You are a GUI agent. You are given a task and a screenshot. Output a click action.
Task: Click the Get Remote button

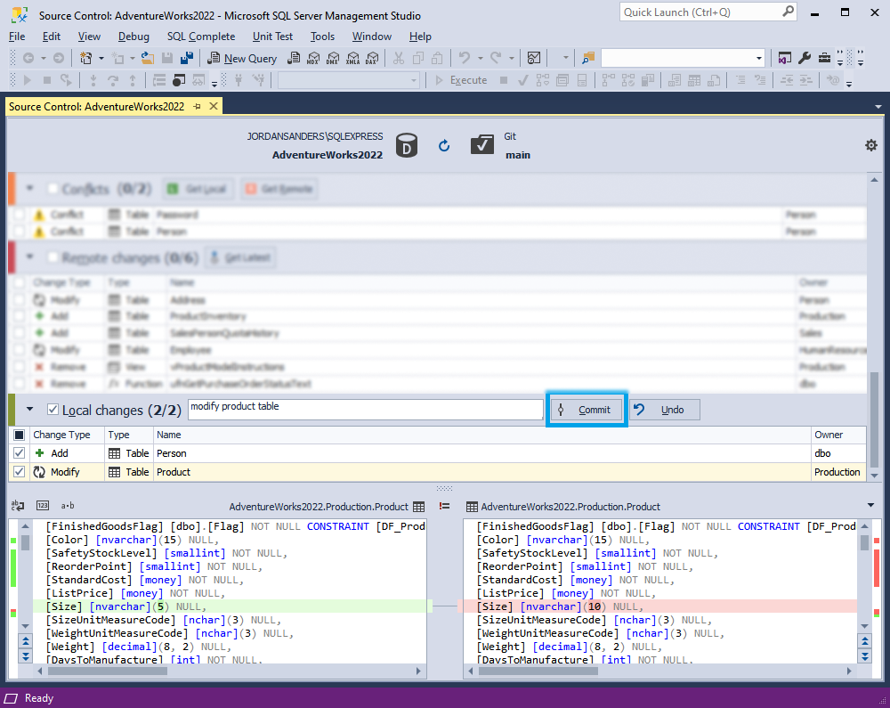[x=279, y=189]
